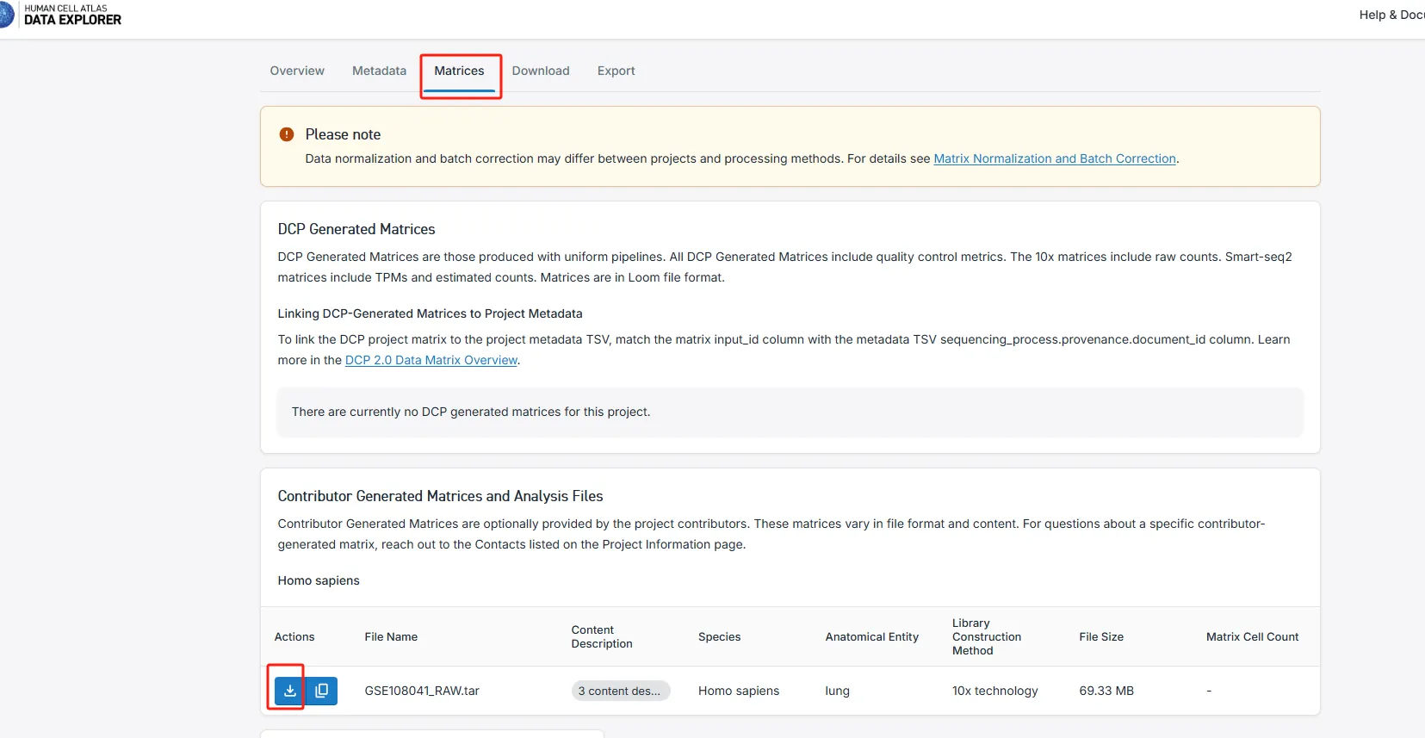
Task: Copy the GSE108041_RAW.tar file link
Action: [322, 691]
